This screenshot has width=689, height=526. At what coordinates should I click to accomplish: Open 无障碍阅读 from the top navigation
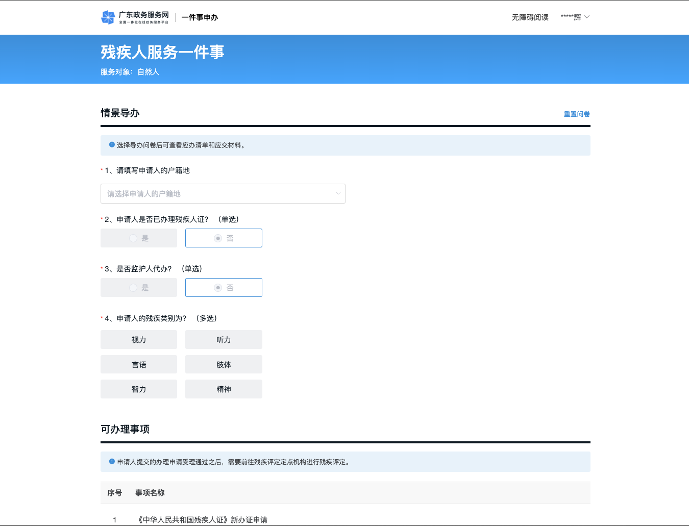[x=530, y=17]
